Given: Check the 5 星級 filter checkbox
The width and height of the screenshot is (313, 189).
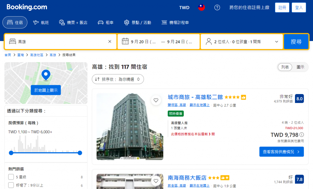Looking at the screenshot, I should [x=11, y=177].
